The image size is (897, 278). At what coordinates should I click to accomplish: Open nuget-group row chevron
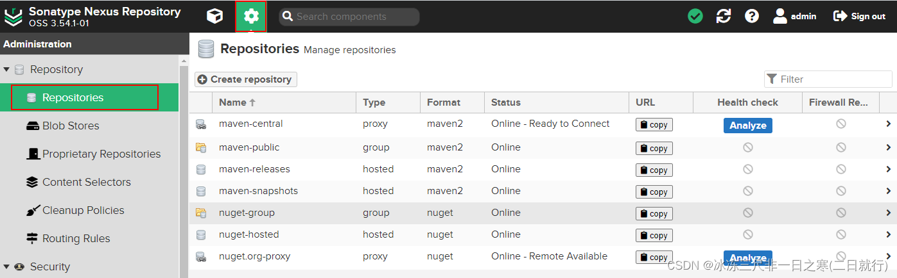pos(889,213)
